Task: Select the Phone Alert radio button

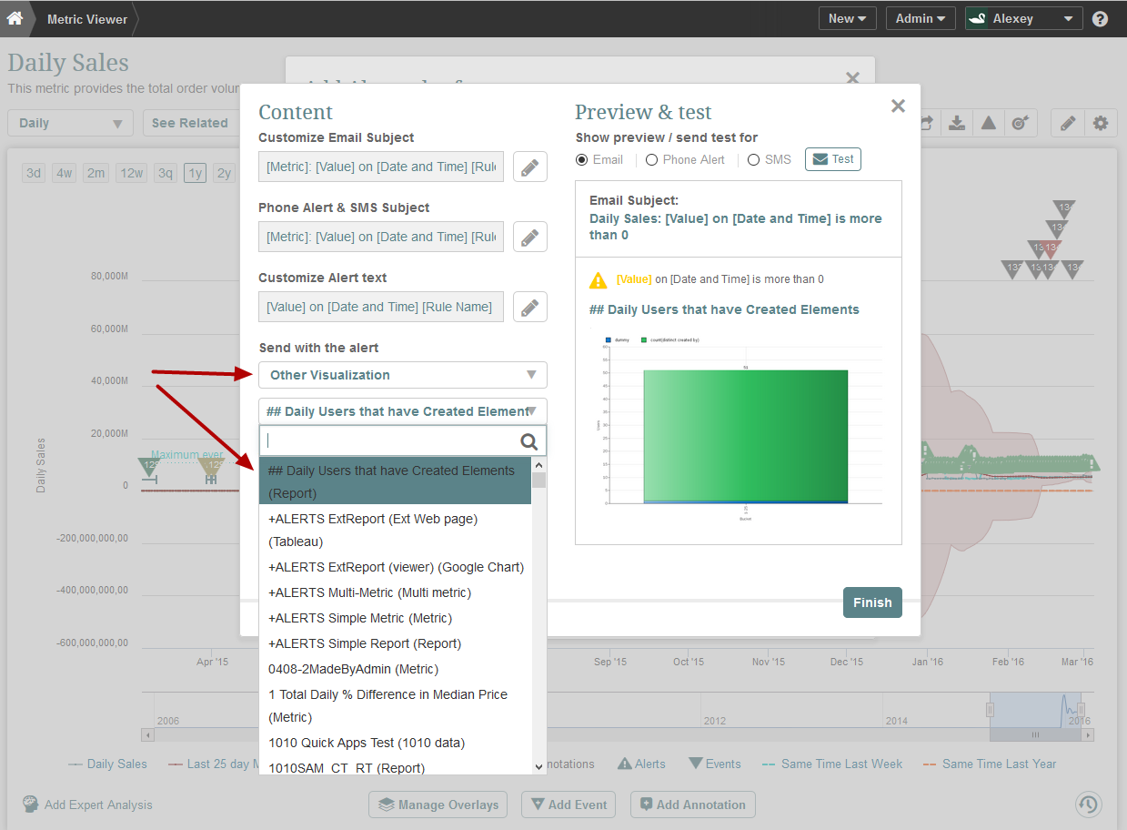Action: pos(651,159)
